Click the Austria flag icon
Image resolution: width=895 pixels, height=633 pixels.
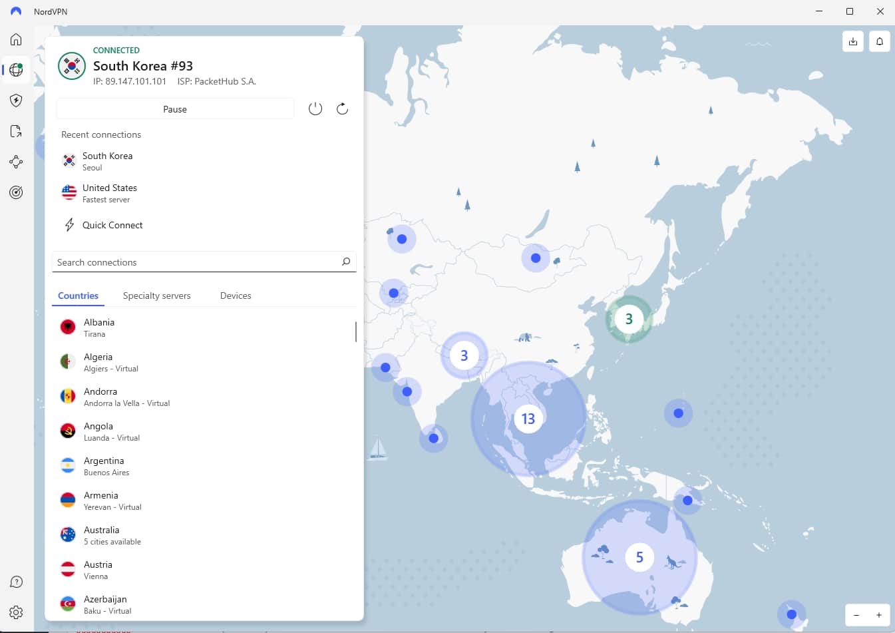click(x=68, y=569)
